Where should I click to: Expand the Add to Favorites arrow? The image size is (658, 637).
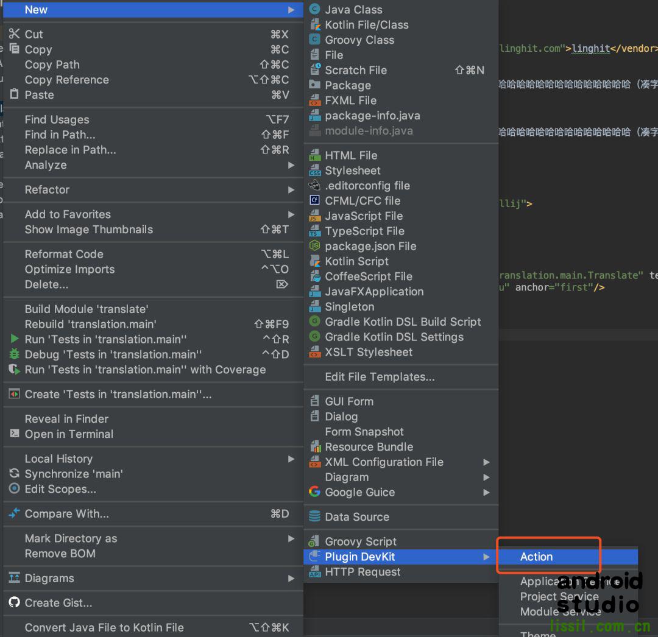[291, 214]
